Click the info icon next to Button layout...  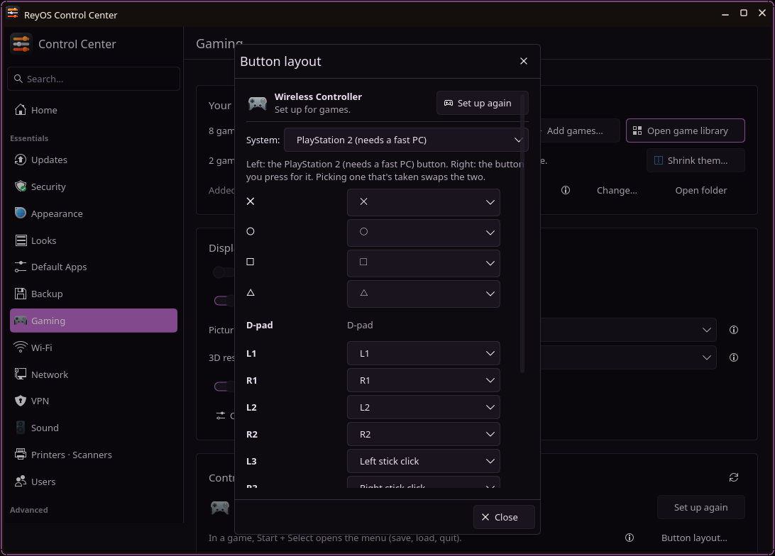pyautogui.click(x=630, y=538)
